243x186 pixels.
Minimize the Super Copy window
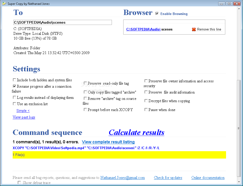point(222,4)
